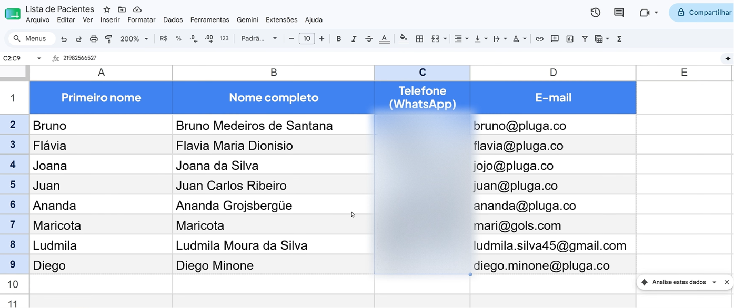
Task: Click the Undo arrow icon
Action: click(x=64, y=39)
